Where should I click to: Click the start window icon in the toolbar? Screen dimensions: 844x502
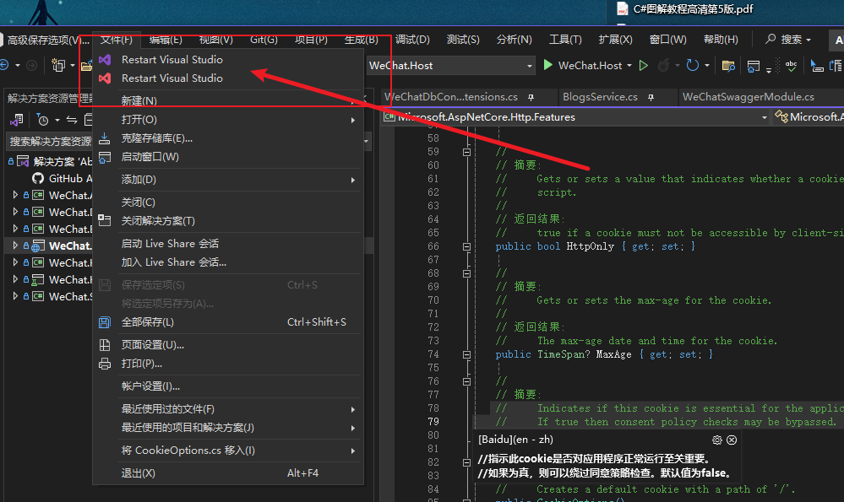(754, 66)
